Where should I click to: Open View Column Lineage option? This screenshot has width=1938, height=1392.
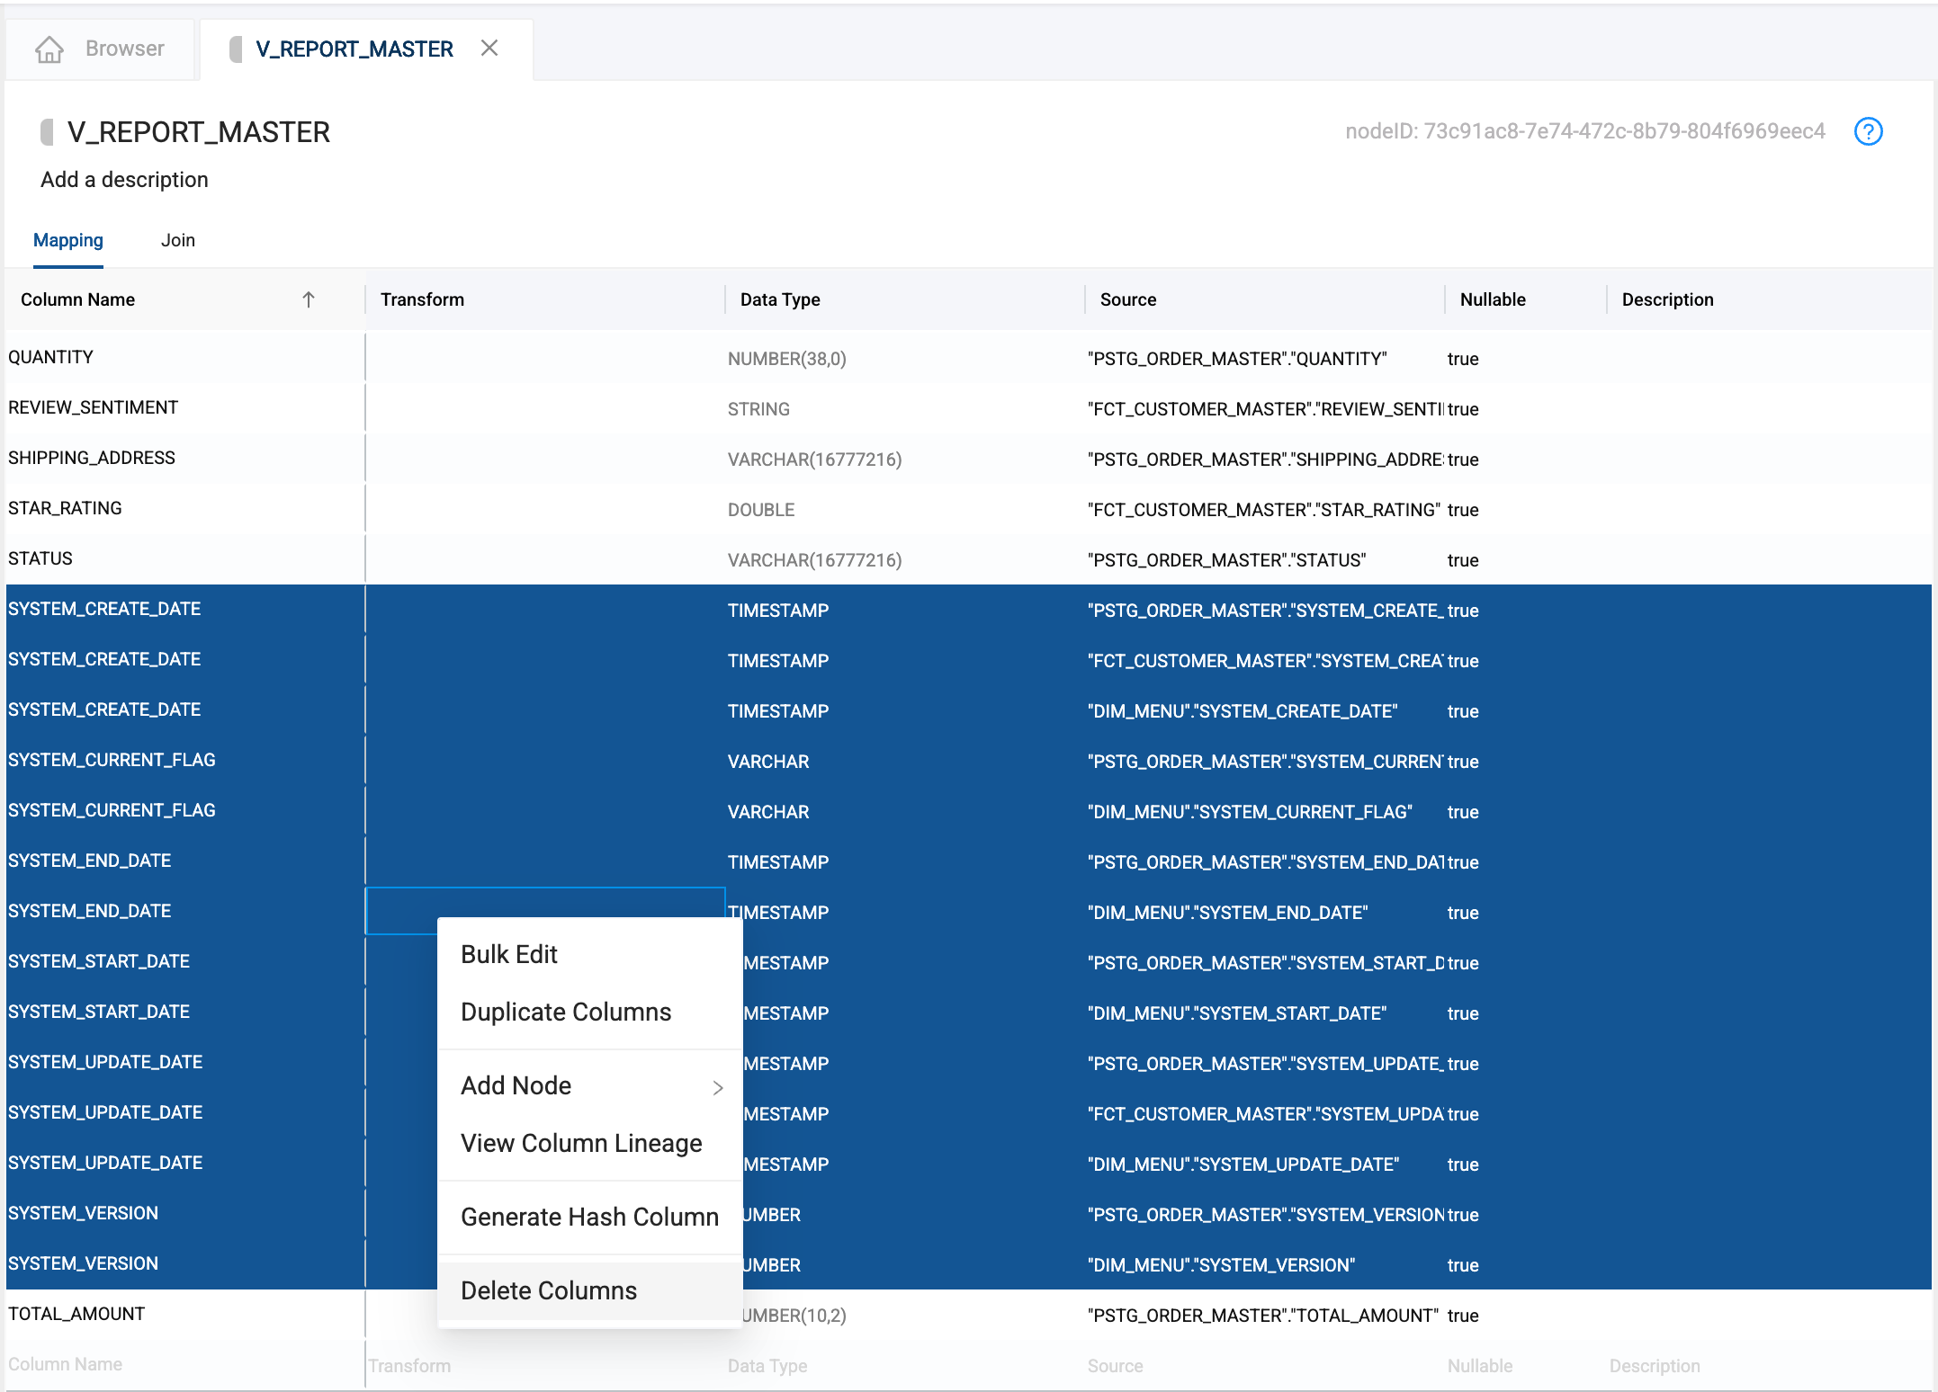point(581,1143)
